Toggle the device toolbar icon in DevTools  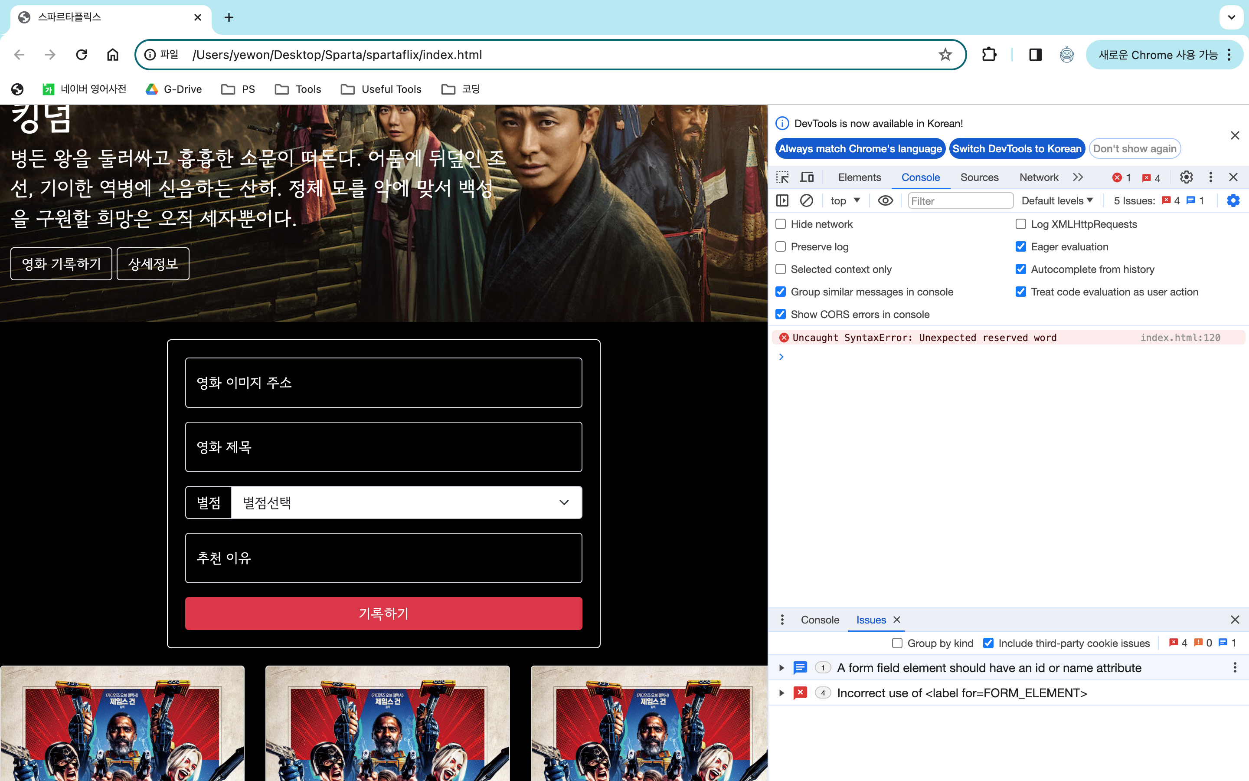tap(807, 177)
